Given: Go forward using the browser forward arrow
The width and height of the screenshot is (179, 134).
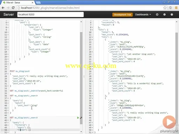Looking at the screenshot, I should [8, 8].
